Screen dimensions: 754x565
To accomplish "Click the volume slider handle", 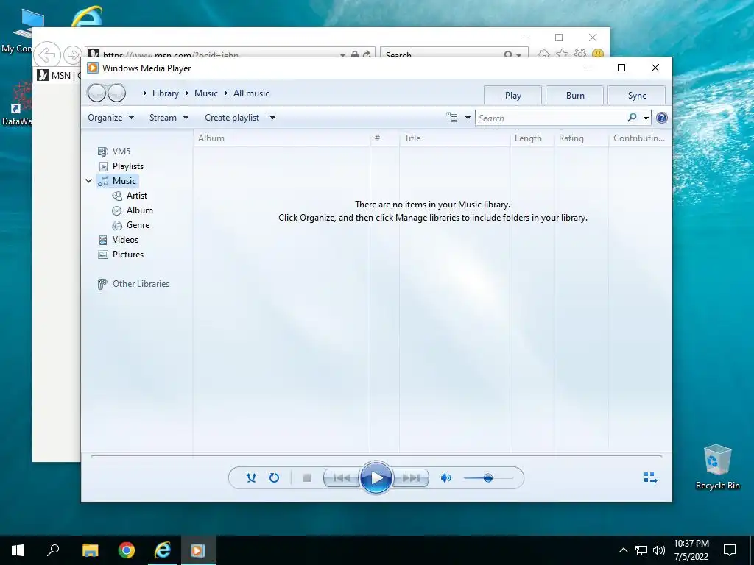I will (488, 478).
